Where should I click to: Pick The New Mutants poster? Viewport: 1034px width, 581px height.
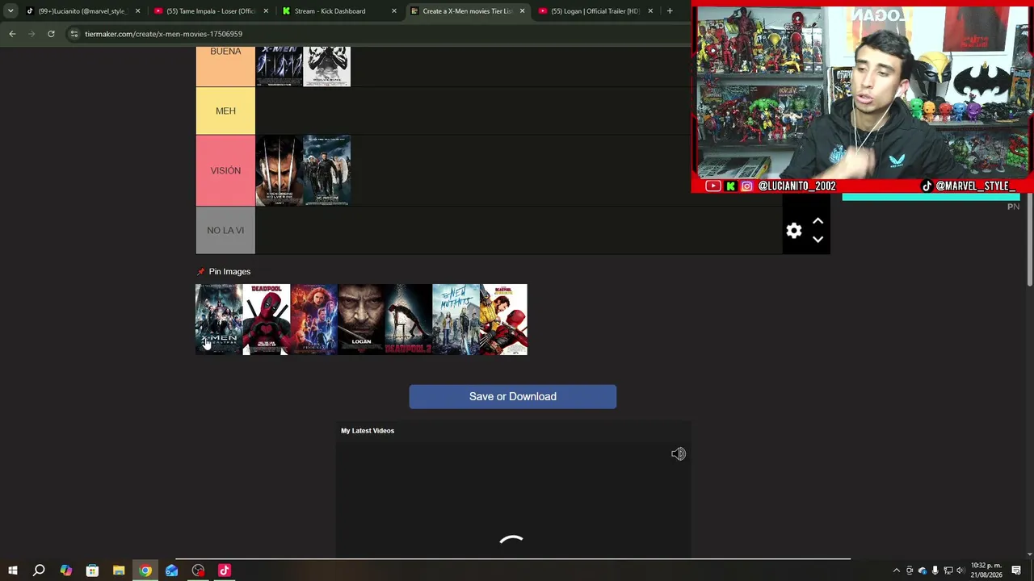tap(456, 320)
